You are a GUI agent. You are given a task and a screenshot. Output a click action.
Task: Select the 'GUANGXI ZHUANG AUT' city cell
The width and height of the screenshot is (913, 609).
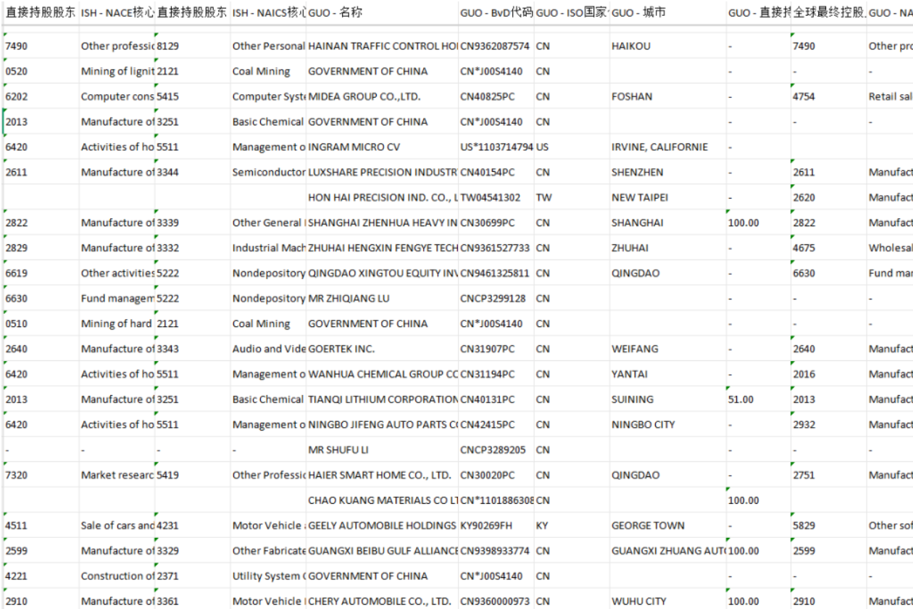(x=668, y=551)
